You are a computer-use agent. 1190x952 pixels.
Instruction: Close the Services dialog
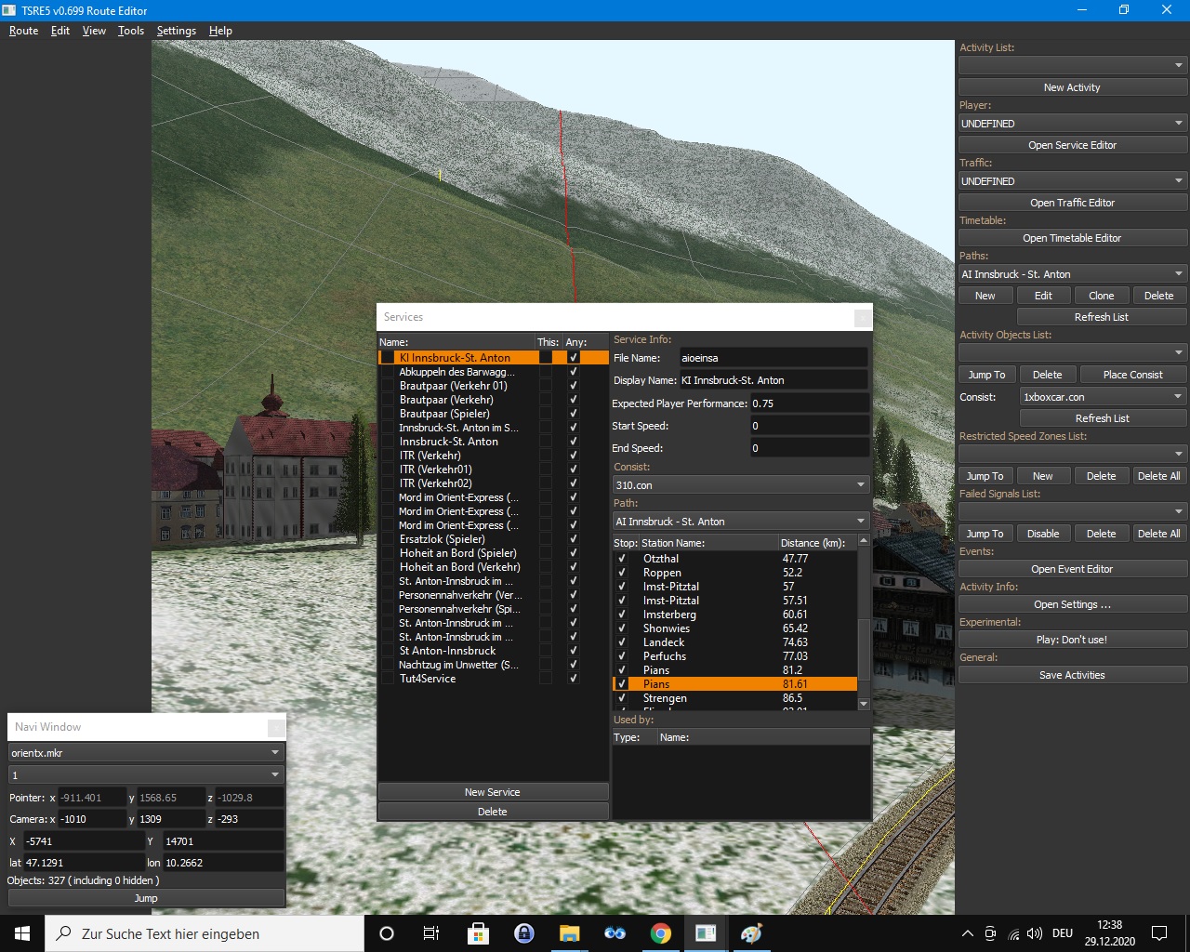coord(863,318)
